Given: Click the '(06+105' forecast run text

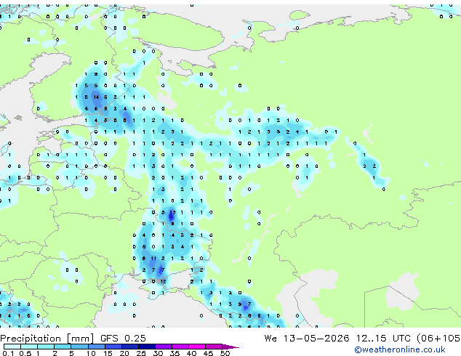Looking at the screenshot, I should 438,338.
